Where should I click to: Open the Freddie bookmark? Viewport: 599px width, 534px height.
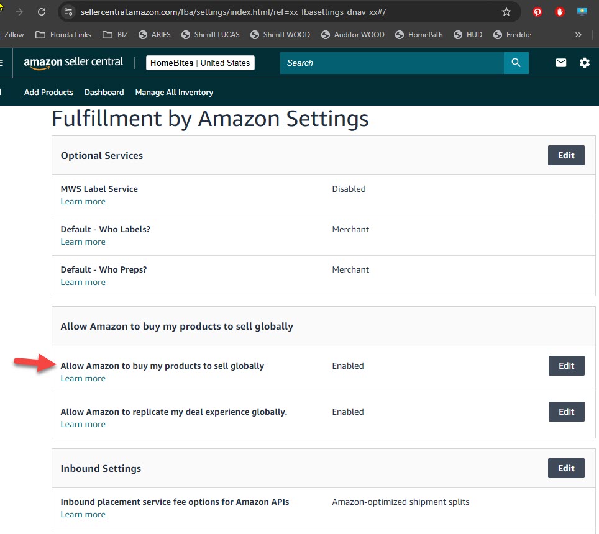coord(512,35)
